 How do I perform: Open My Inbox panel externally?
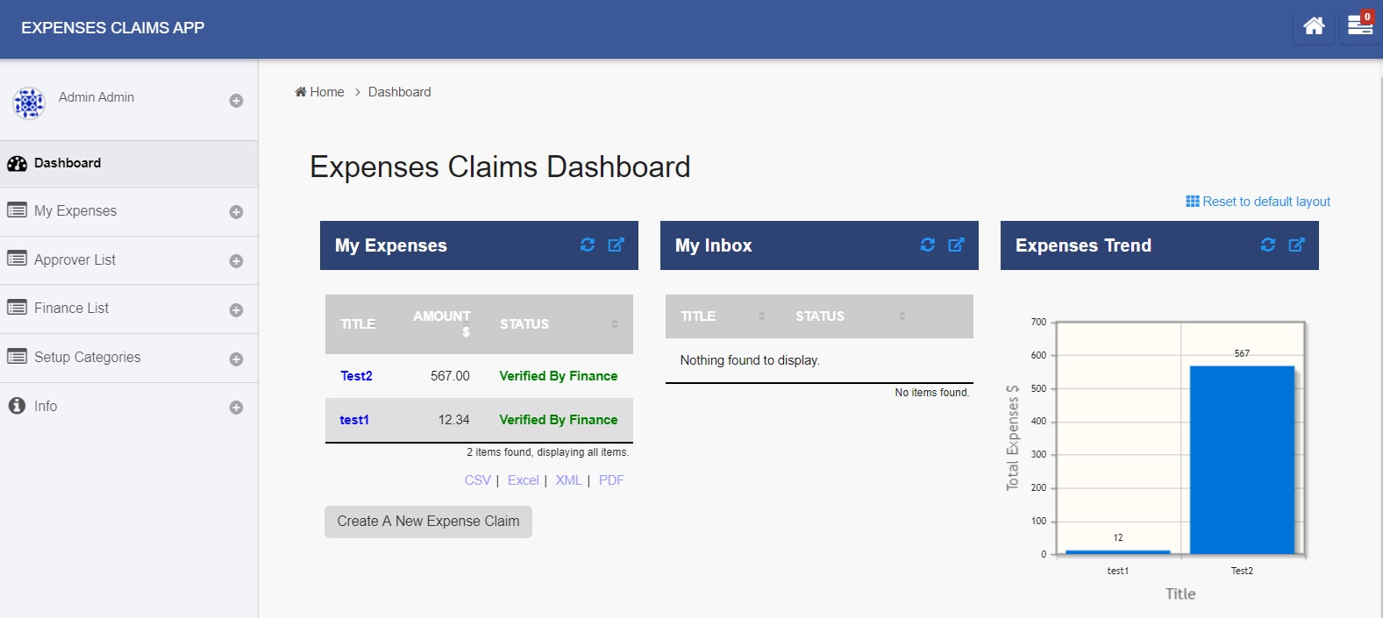pos(957,245)
